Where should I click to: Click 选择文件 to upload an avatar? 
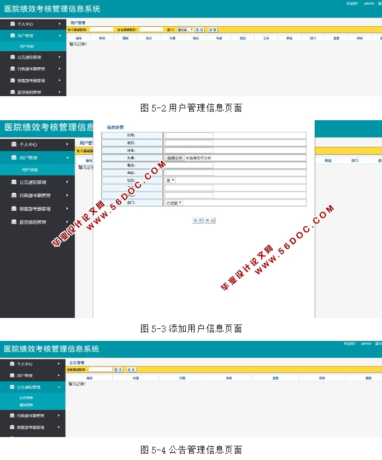[175, 158]
